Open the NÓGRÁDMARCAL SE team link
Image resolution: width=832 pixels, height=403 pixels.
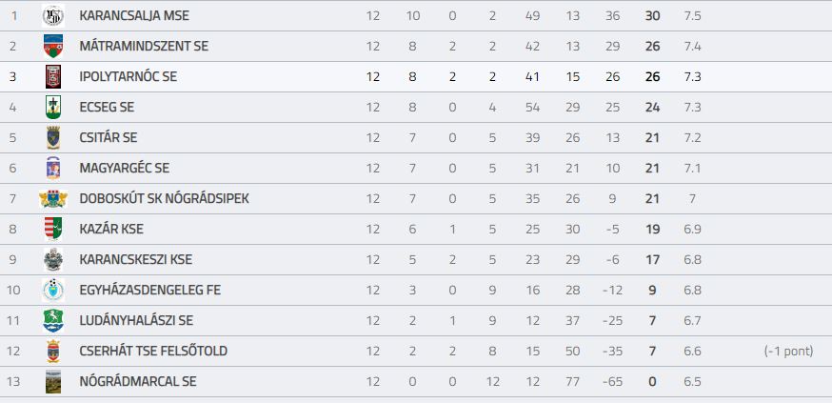(x=138, y=382)
